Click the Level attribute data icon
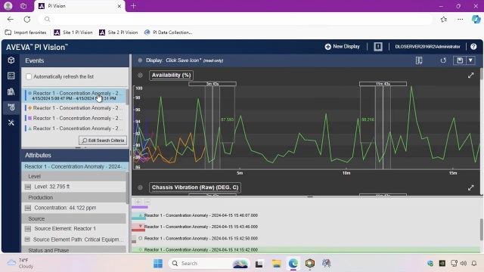This screenshot has width=484, height=272. pyautogui.click(x=28, y=187)
